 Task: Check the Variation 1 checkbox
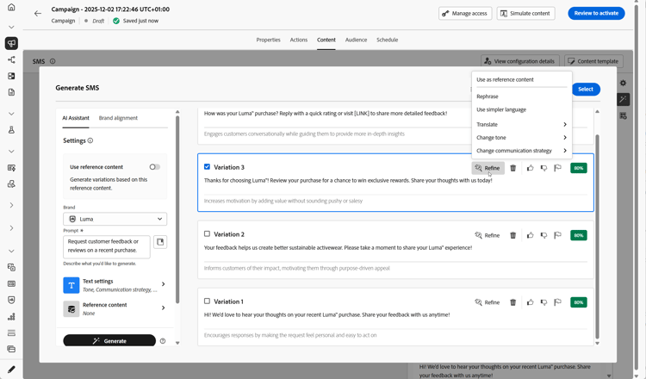[207, 301]
